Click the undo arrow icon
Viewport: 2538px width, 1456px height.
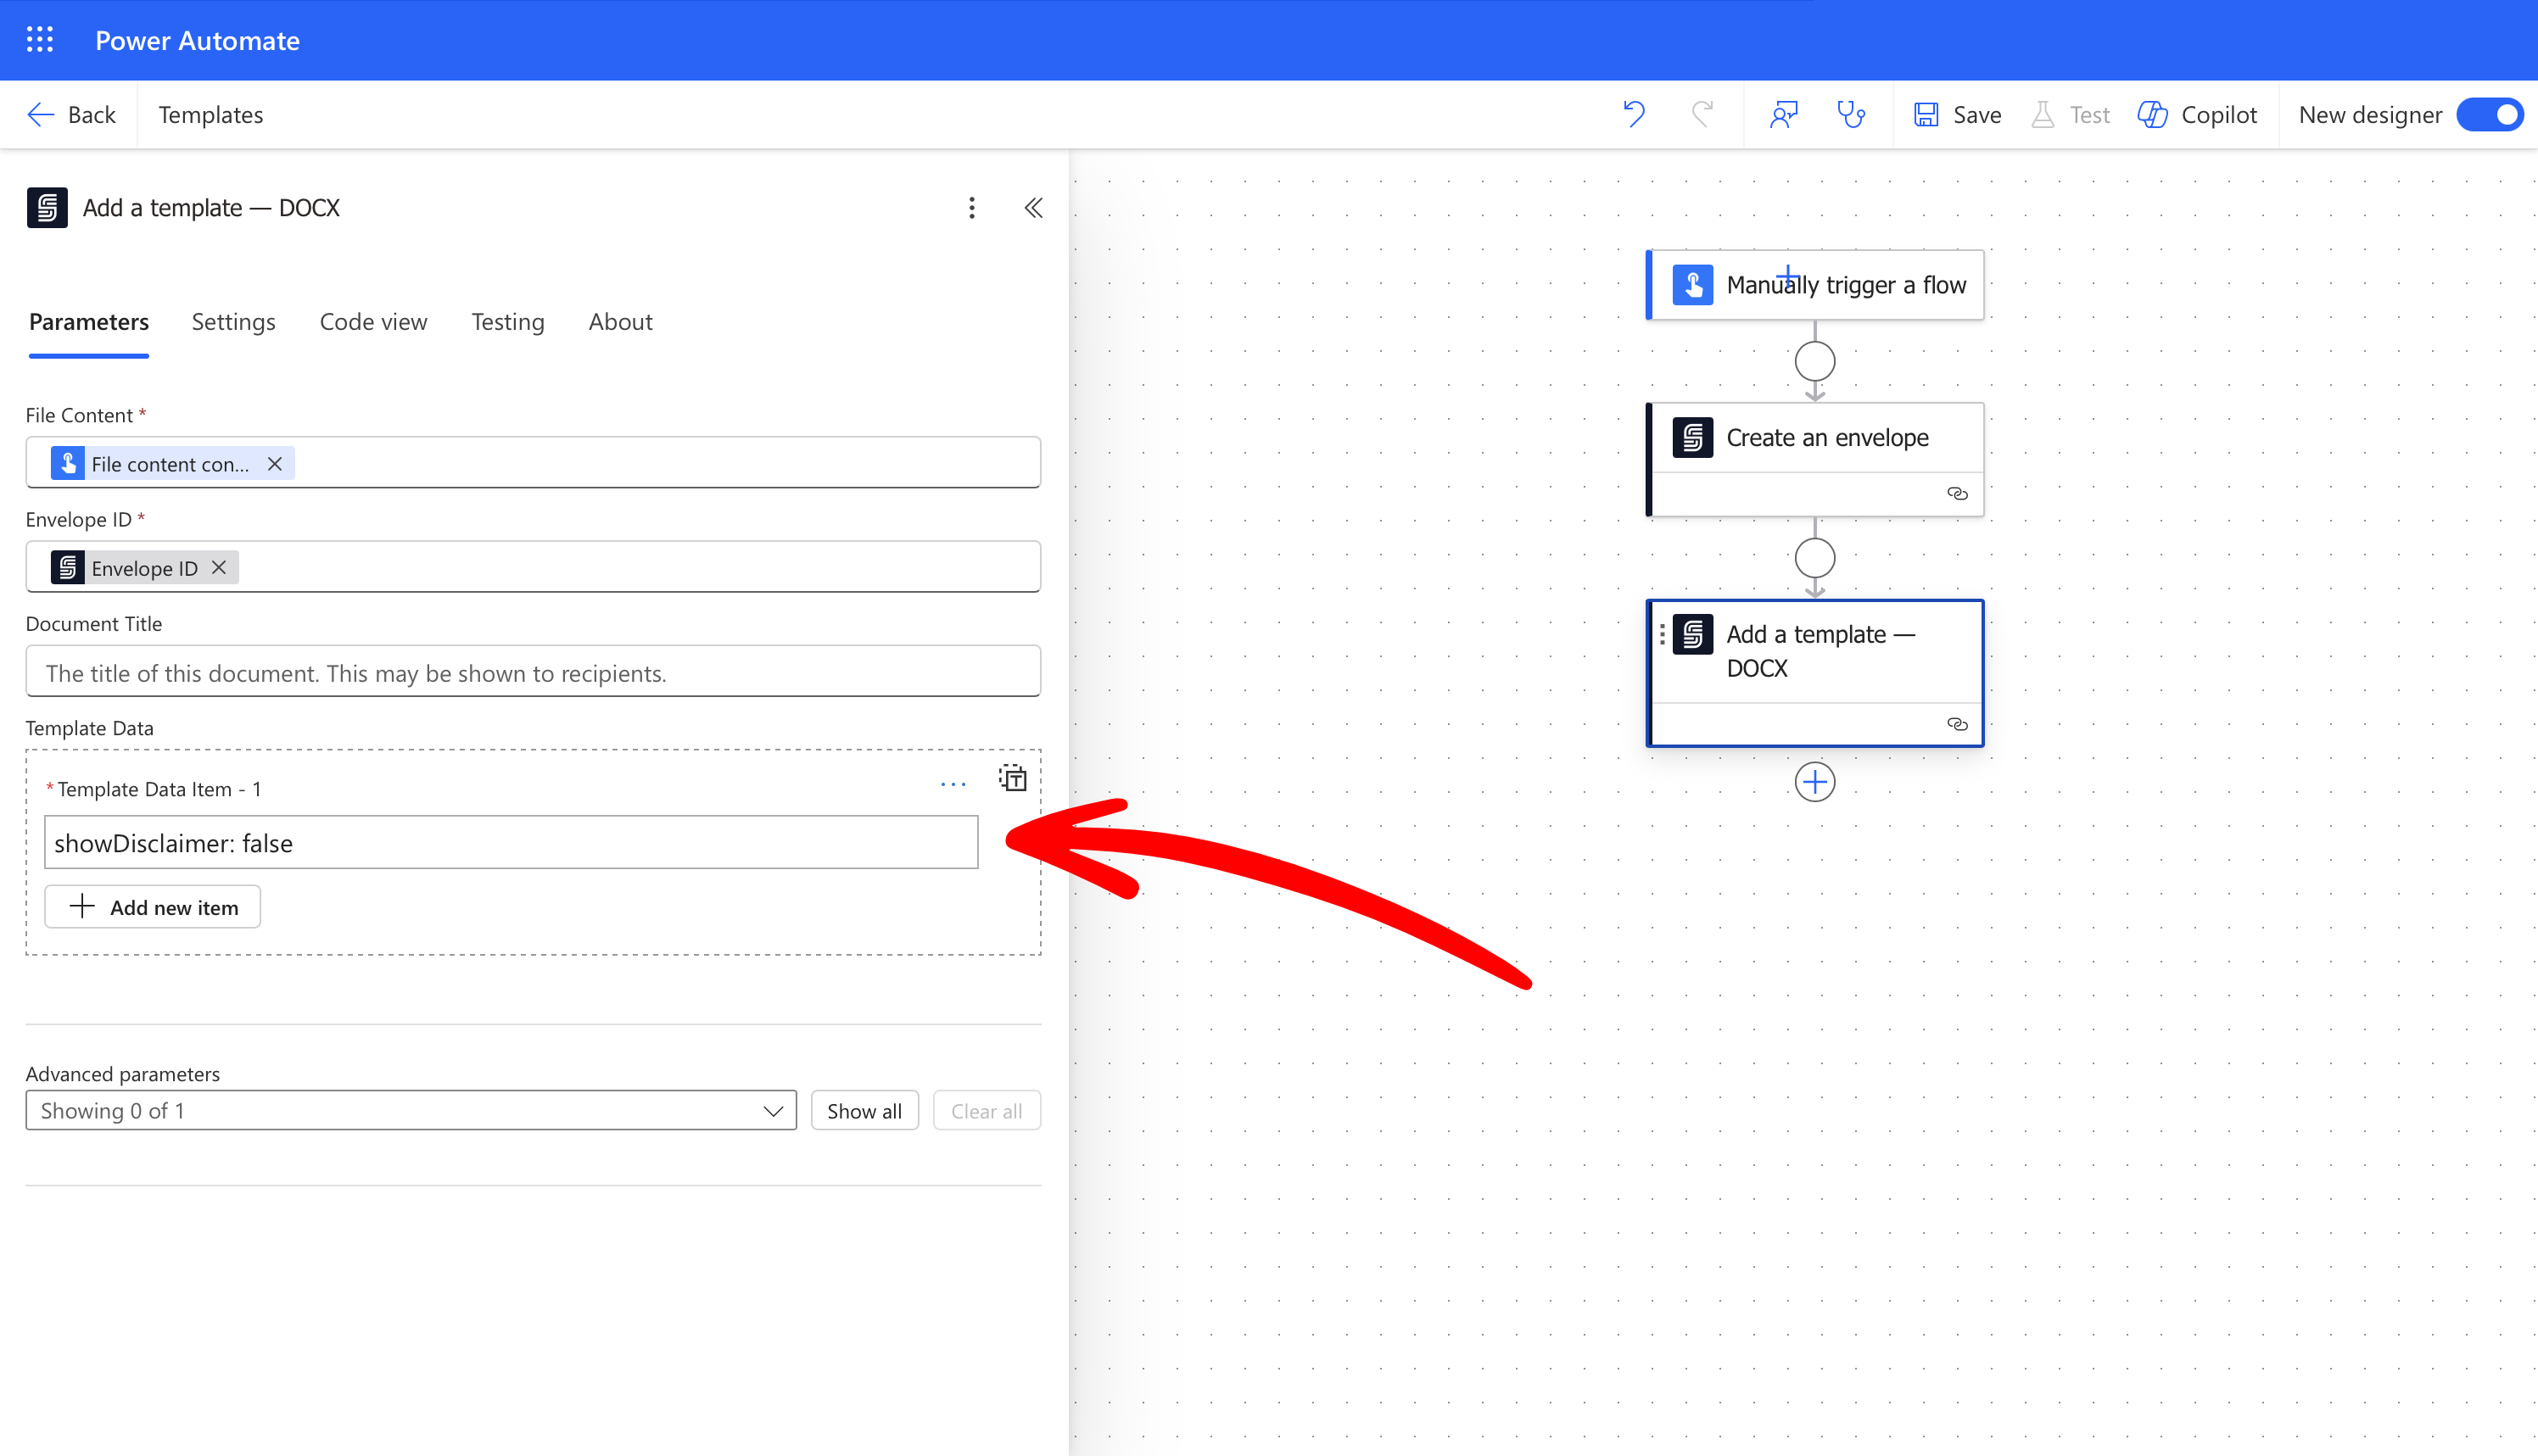pos(1634,114)
